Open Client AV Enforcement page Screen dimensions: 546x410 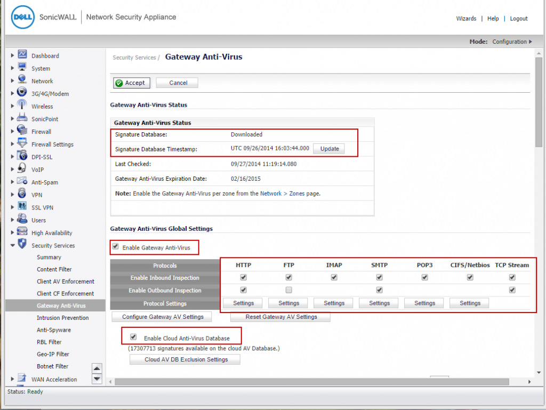(66, 282)
